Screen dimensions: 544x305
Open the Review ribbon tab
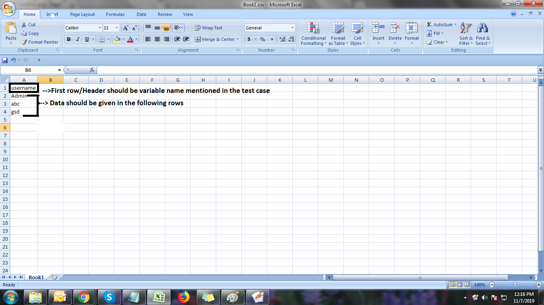coord(165,14)
